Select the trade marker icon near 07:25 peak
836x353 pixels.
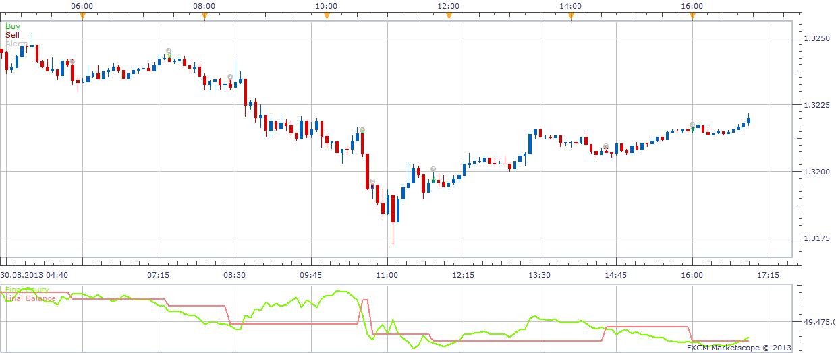click(169, 51)
